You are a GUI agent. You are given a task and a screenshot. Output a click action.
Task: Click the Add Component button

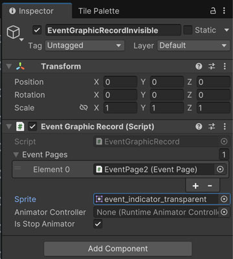point(118,249)
